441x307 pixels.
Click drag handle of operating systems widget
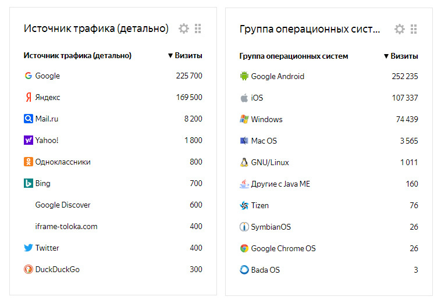coord(414,29)
